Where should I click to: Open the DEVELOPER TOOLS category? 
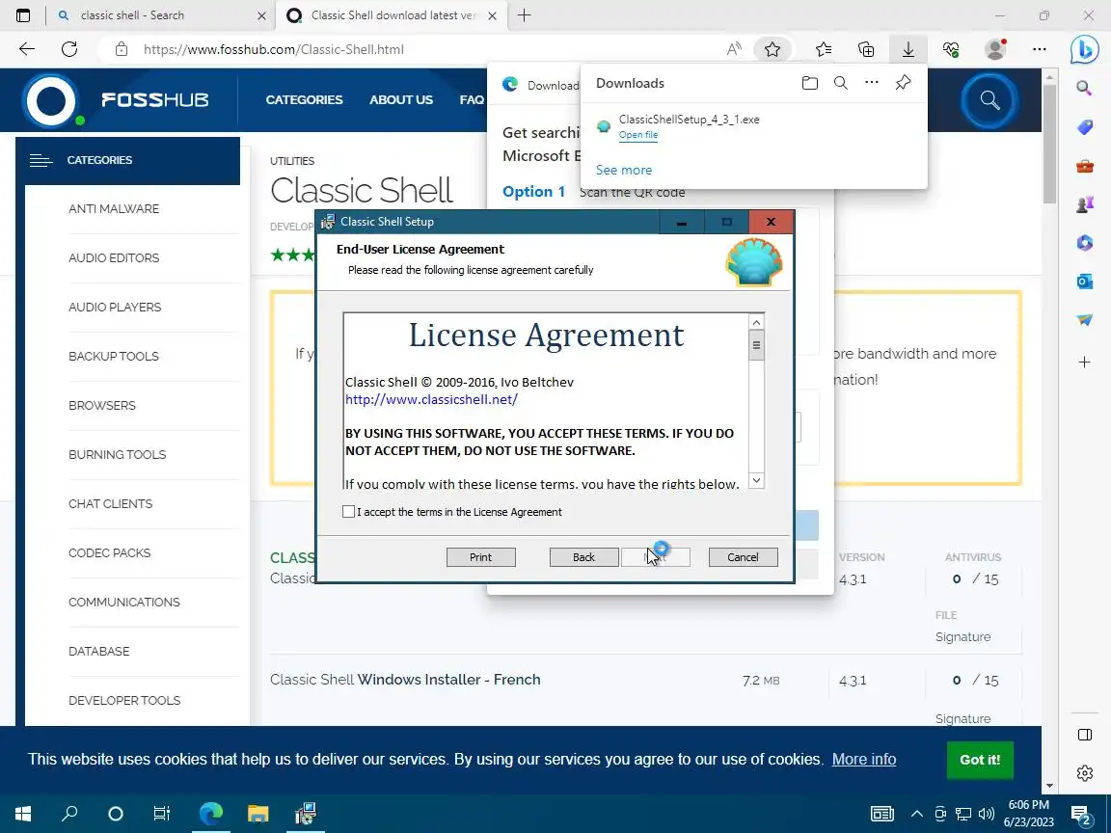click(124, 700)
